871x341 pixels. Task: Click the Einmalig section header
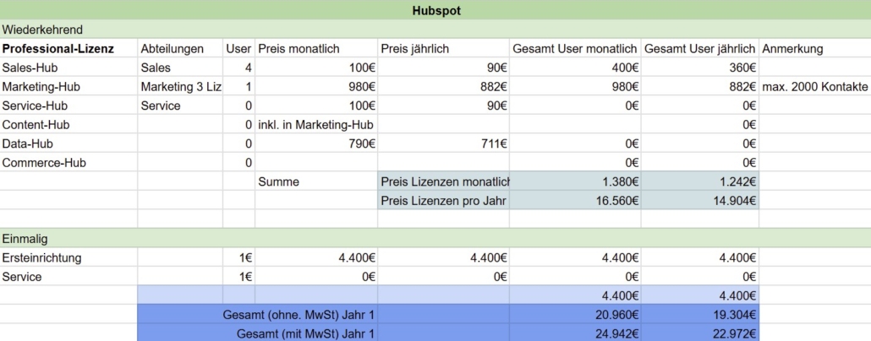pos(26,239)
